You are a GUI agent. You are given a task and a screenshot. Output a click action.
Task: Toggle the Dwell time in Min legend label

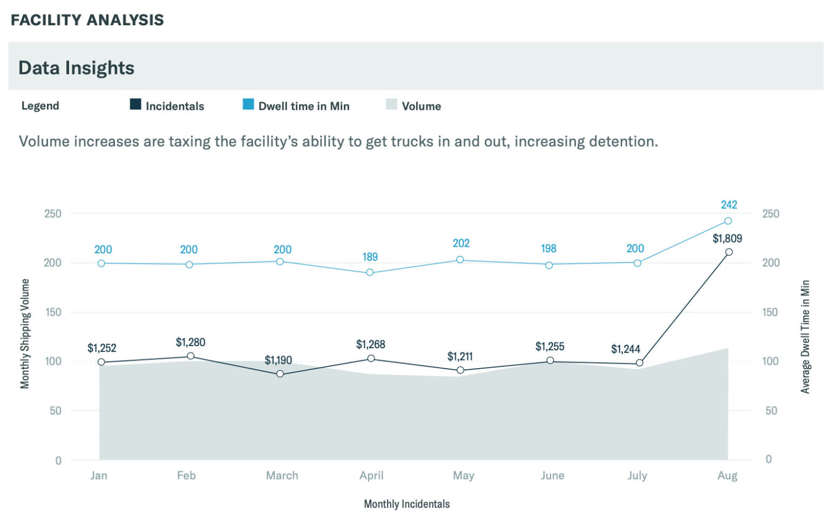click(x=304, y=106)
